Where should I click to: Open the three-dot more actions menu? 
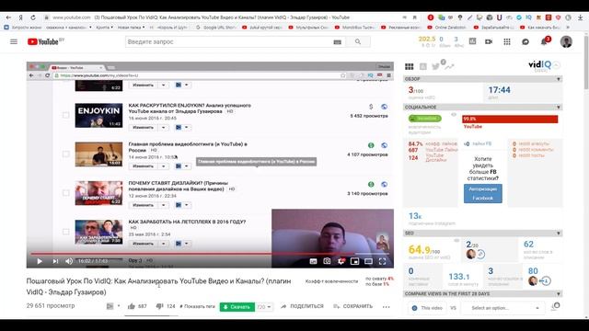click(x=387, y=306)
